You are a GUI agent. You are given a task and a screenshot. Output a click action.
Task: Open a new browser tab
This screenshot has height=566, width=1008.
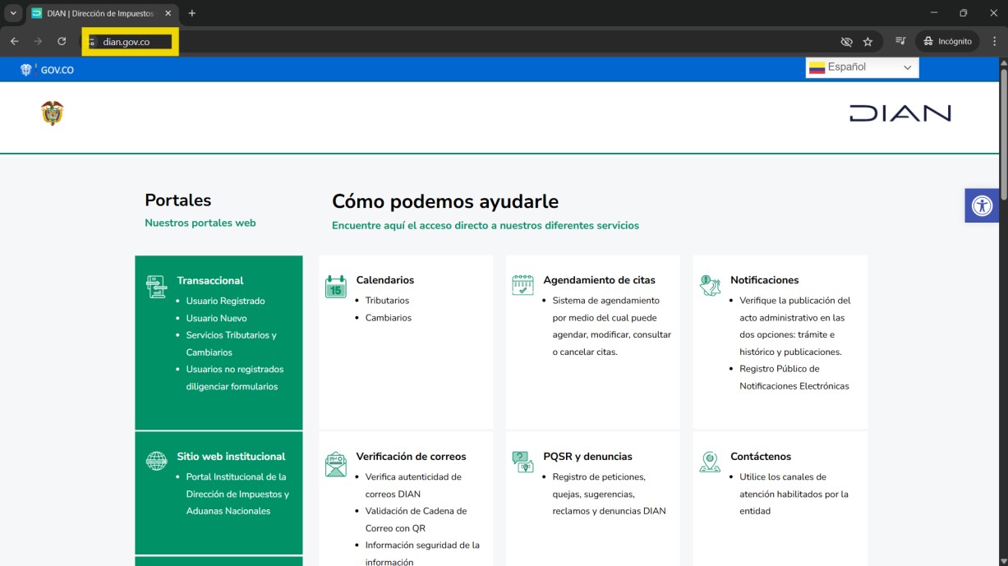coord(192,13)
